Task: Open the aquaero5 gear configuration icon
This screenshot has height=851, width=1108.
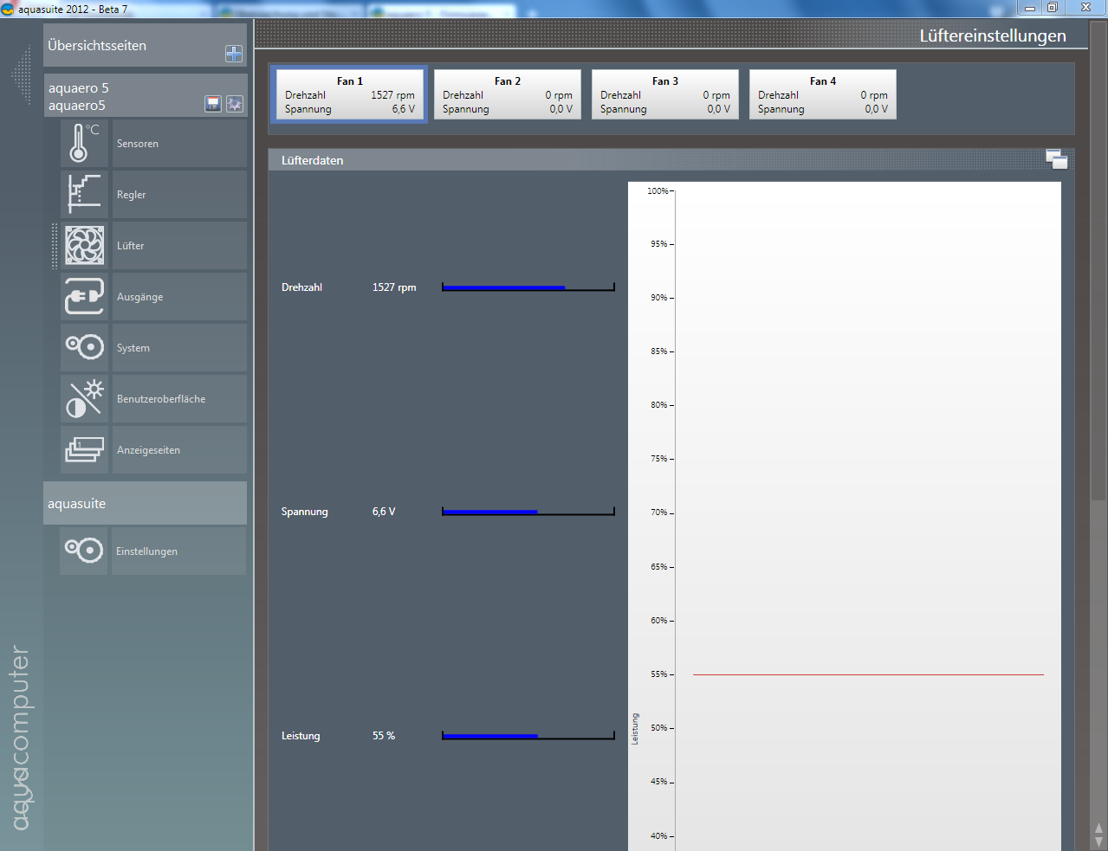Action: 234,104
